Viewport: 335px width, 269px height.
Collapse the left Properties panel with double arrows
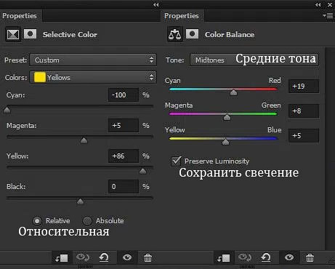tap(156, 4)
